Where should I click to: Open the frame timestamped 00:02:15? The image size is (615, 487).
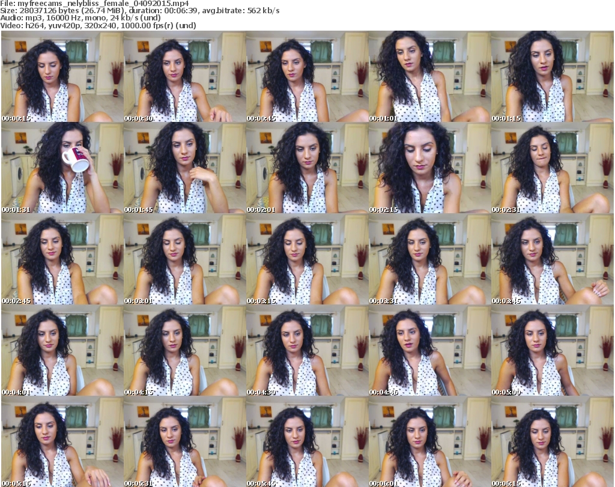429,168
